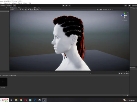Select the prefab asset thumbnail in Project
Image resolution: width=137 pixels, height=102 pixels.
tap(3, 82)
